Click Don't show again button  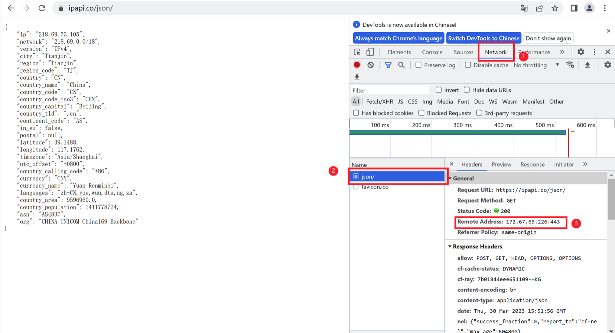coord(548,38)
